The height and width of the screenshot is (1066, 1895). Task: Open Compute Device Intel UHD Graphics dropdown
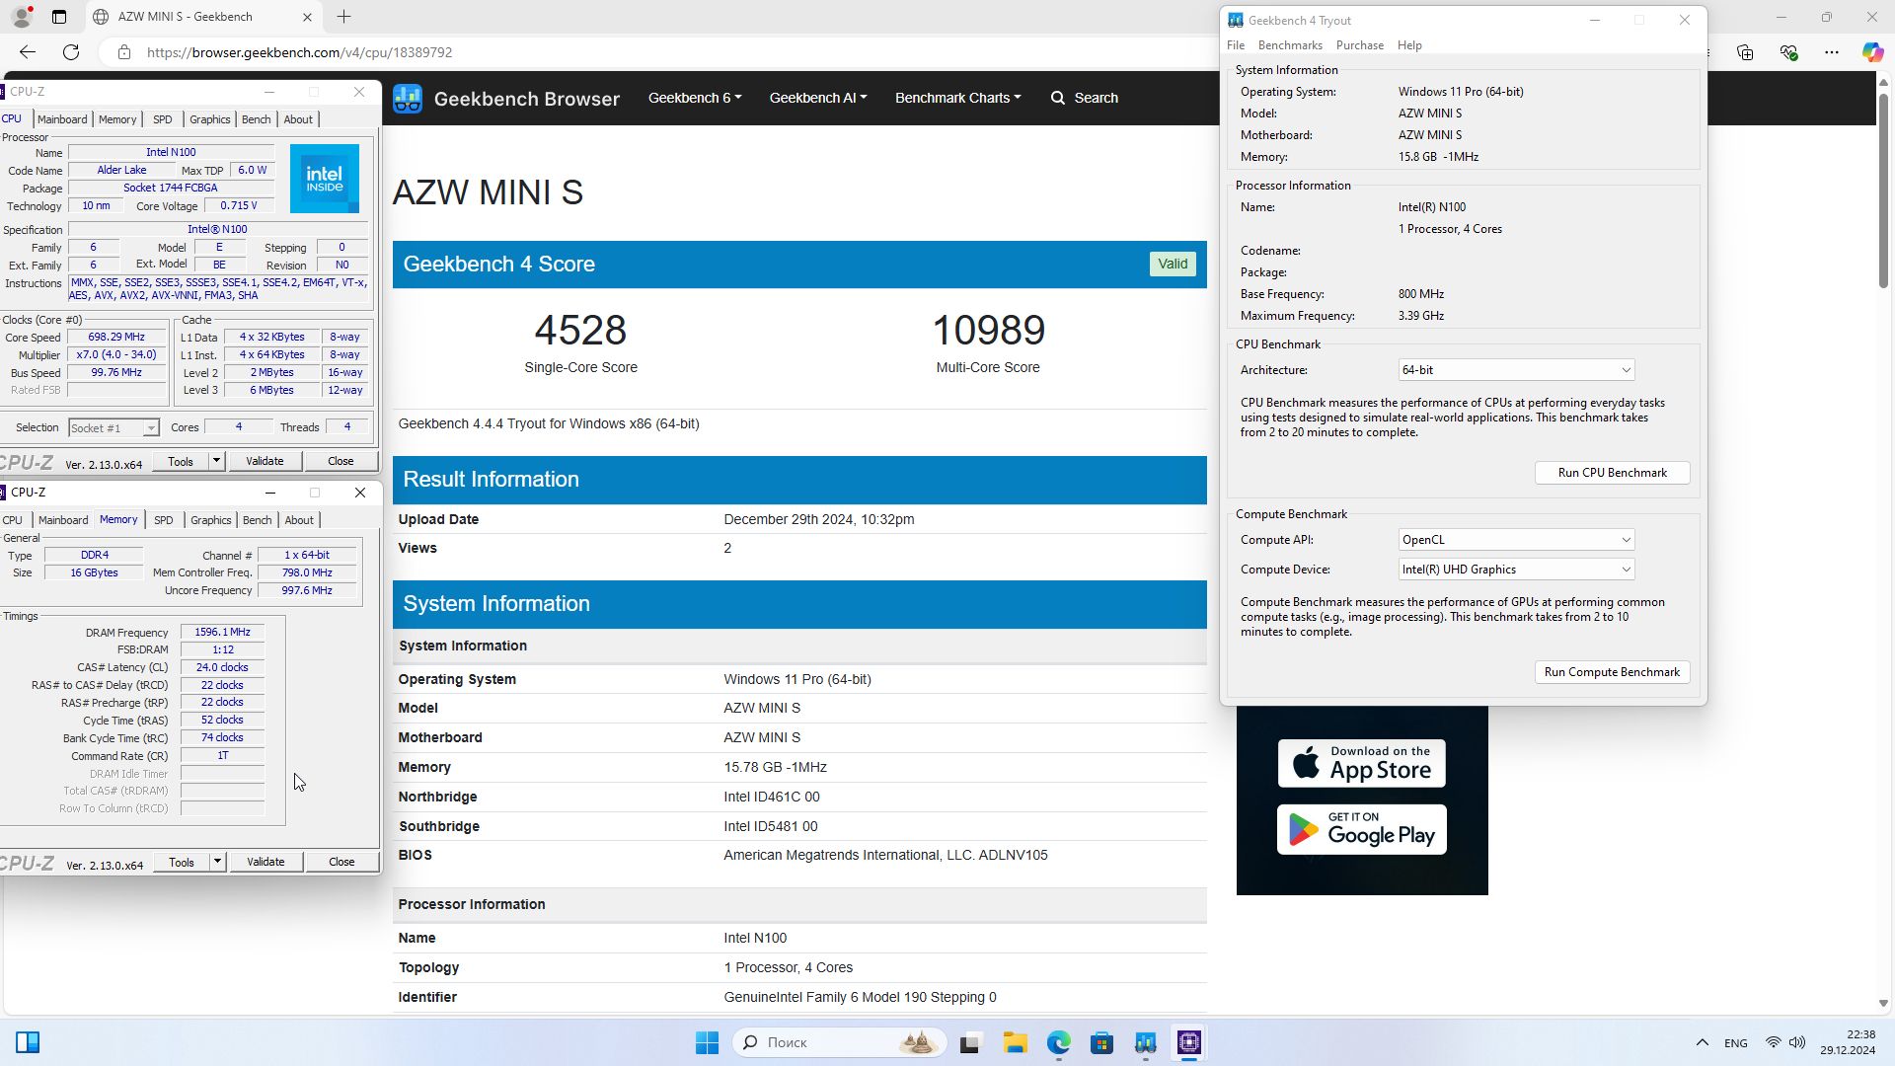coord(1516,570)
